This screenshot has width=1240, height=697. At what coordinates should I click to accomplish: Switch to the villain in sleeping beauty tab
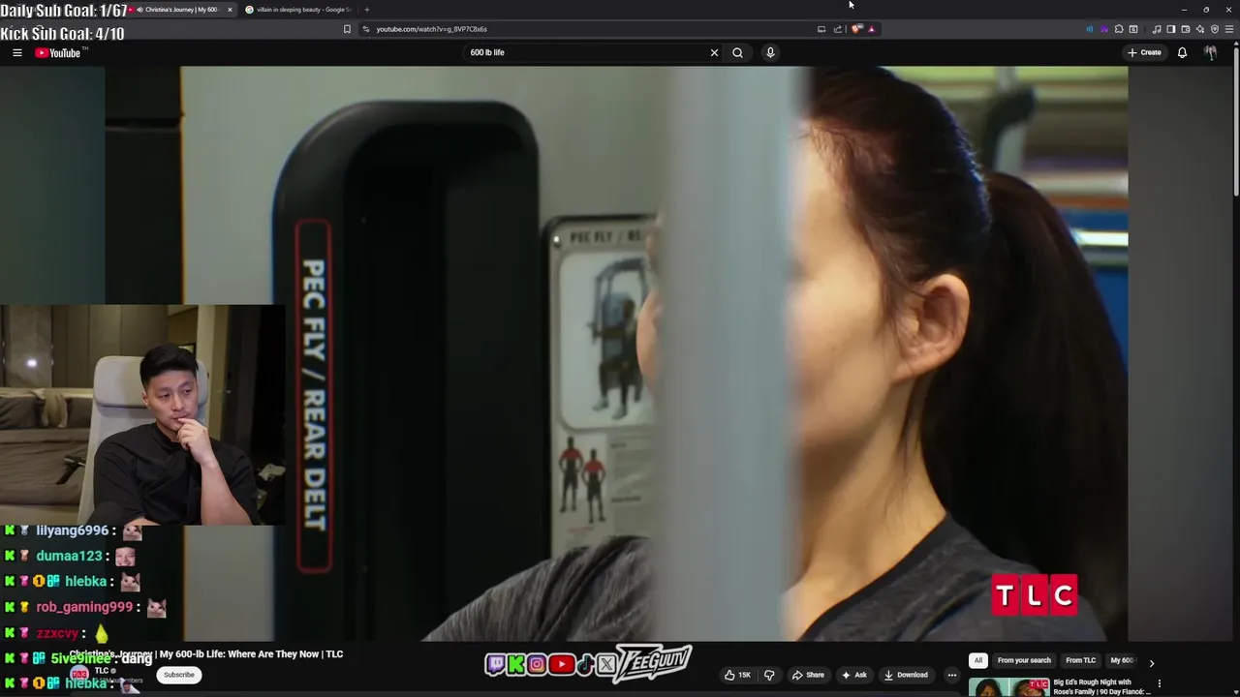[x=298, y=10]
